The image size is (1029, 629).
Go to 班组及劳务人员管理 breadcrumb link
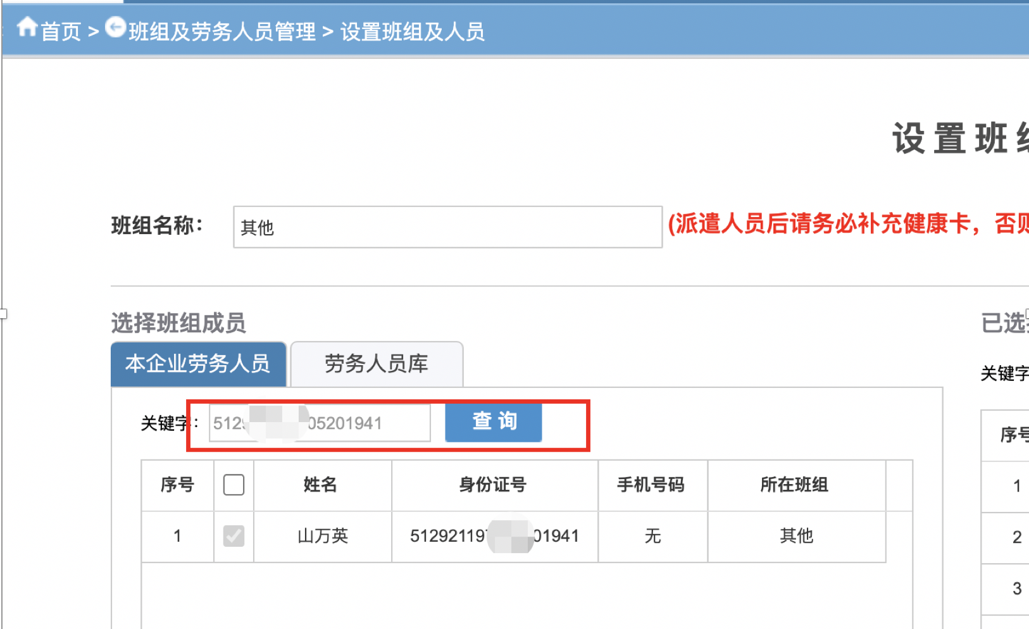pyautogui.click(x=221, y=32)
